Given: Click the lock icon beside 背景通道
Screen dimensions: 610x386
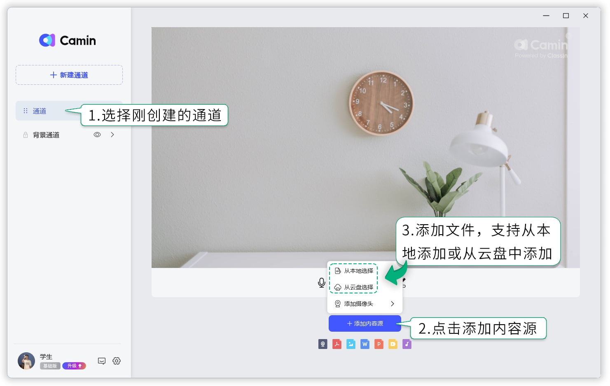Looking at the screenshot, I should (26, 135).
